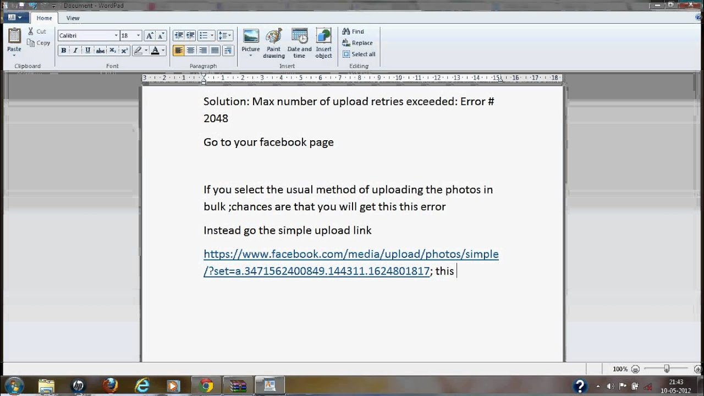
Task: Open Windows Explorer from the taskbar
Action: tap(46, 386)
